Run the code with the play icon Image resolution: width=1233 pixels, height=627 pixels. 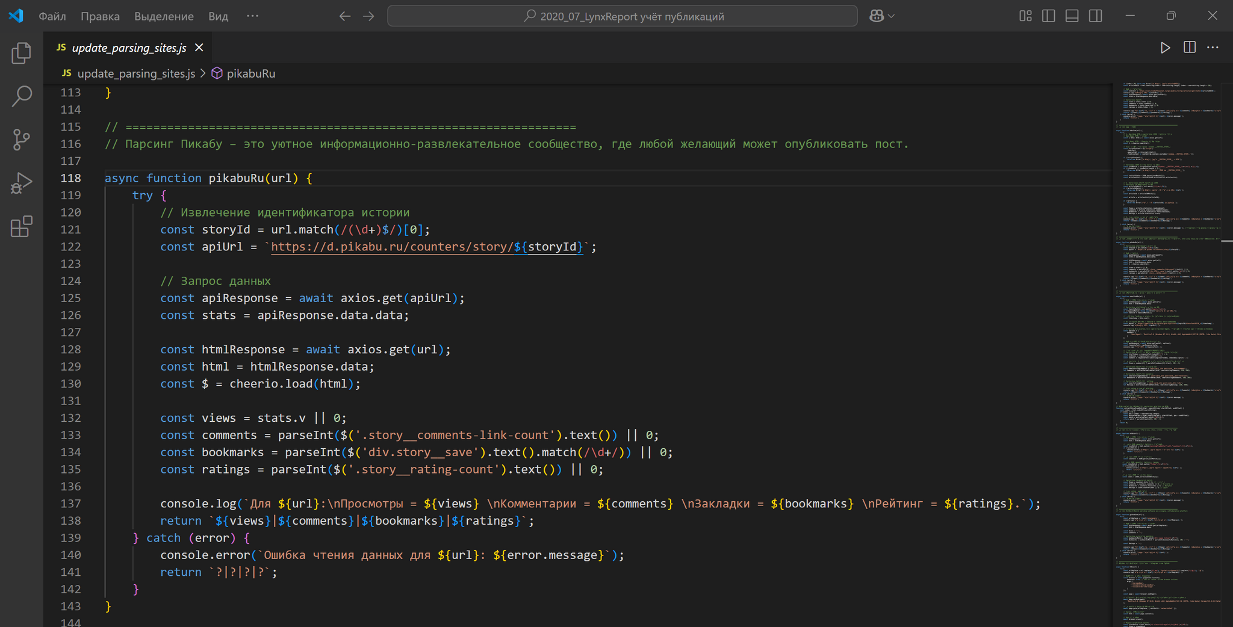[1165, 48]
